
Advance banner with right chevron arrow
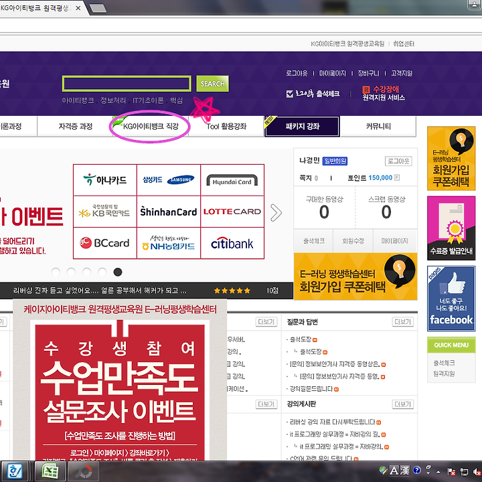[276, 213]
